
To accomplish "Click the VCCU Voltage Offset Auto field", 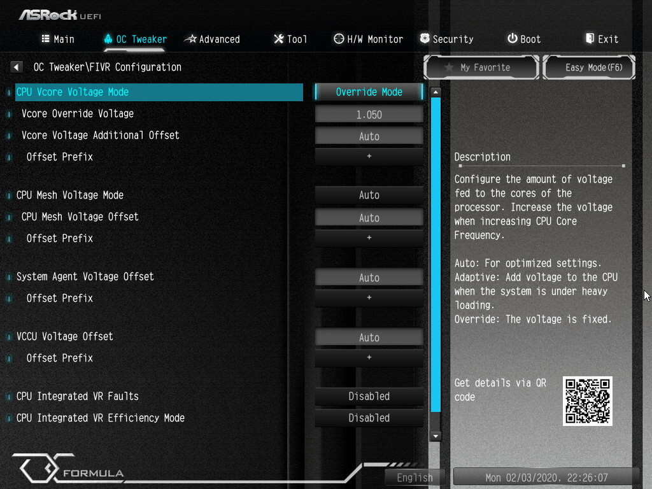I will coord(369,337).
